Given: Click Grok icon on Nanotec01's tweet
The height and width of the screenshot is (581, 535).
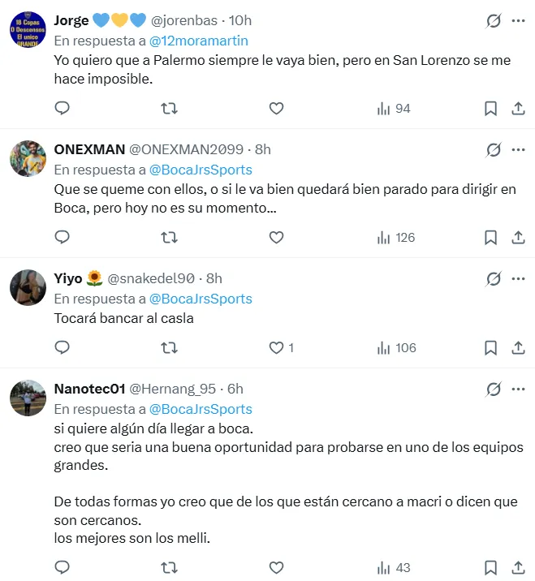Looking at the screenshot, I should click(x=493, y=389).
